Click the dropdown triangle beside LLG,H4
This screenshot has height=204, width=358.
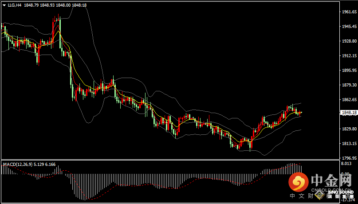click(x=4, y=5)
